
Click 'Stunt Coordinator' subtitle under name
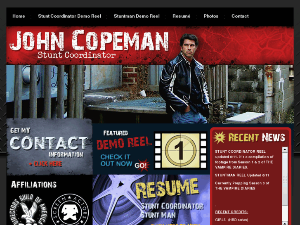76,55
